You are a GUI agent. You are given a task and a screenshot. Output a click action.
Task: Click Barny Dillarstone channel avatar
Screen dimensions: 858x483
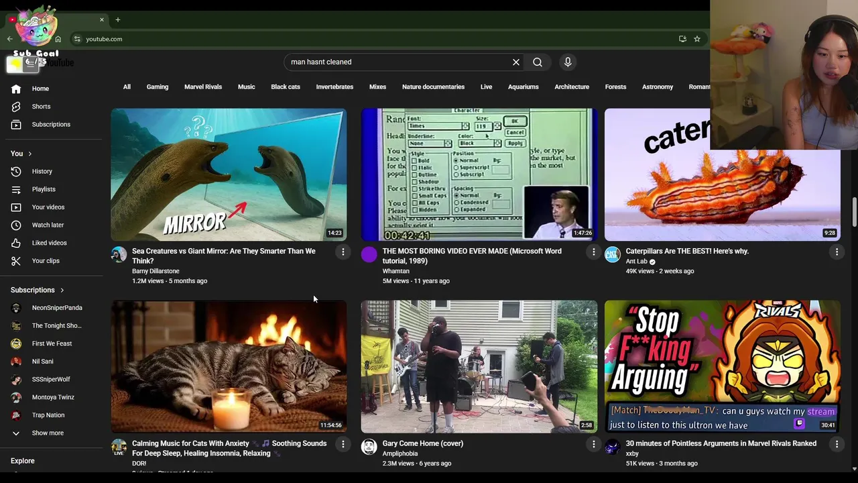click(119, 254)
